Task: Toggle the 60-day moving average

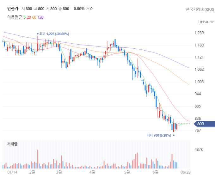Action: click(34, 17)
